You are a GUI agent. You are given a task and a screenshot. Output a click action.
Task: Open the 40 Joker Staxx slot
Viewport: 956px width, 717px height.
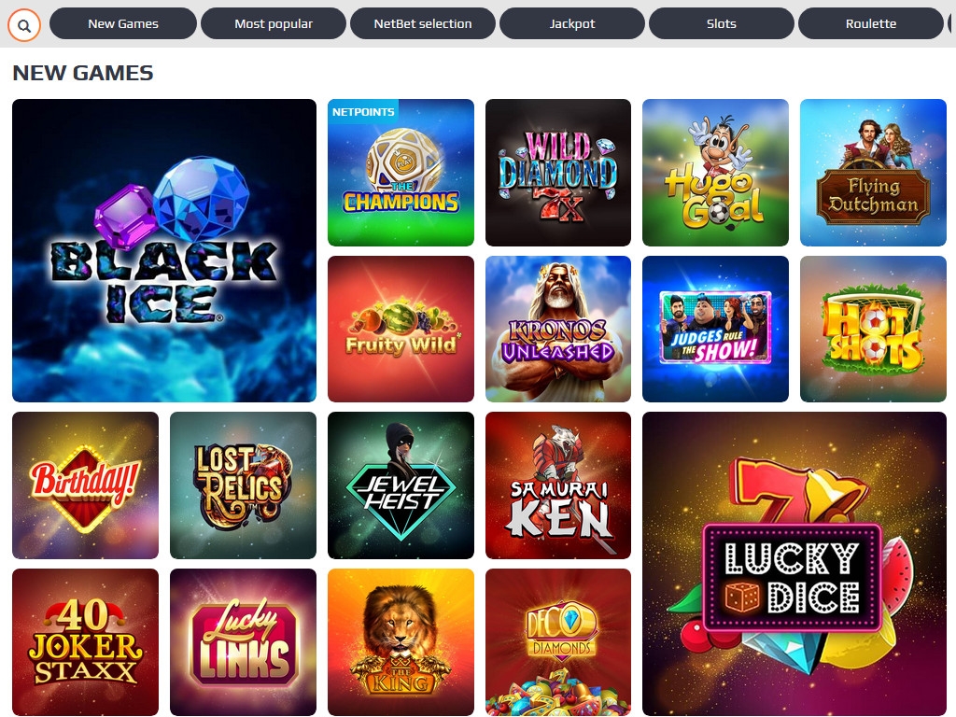[85, 642]
